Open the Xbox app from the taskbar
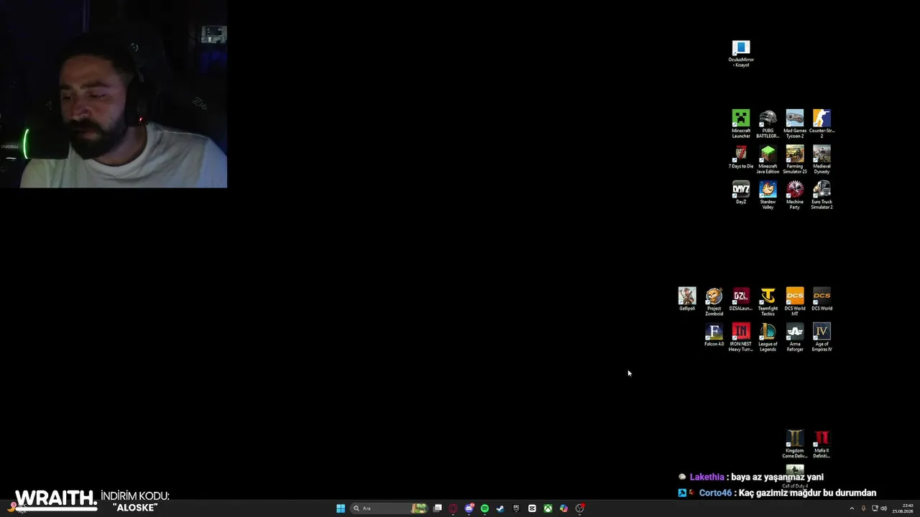The image size is (920, 517). click(548, 508)
